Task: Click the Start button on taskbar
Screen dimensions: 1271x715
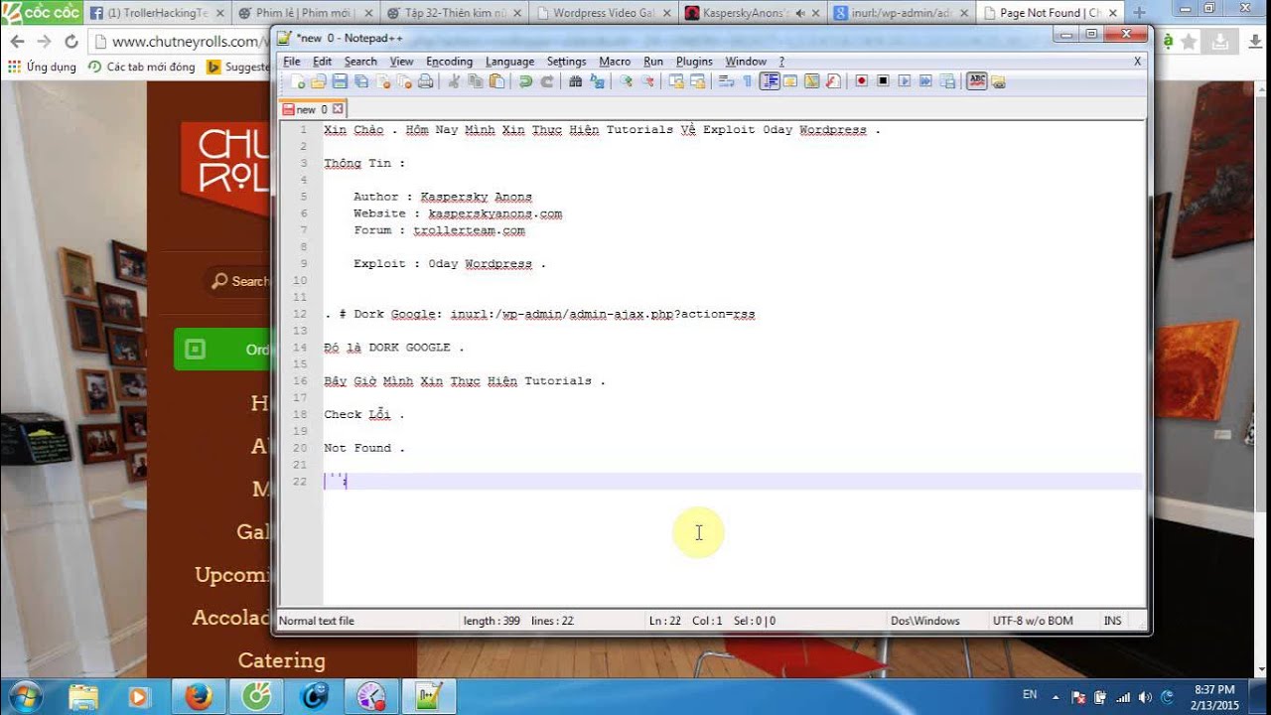Action: 23,695
